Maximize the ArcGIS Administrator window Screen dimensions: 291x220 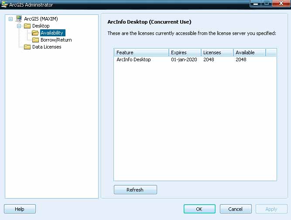267,3
